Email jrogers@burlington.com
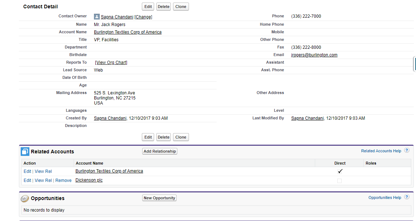The height and width of the screenshot is (221, 416). (314, 55)
